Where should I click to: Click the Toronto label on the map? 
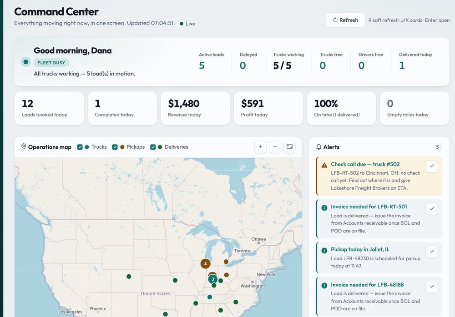tap(243, 251)
